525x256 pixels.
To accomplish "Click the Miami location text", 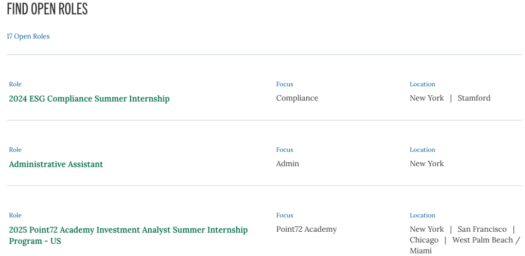I will click(421, 251).
